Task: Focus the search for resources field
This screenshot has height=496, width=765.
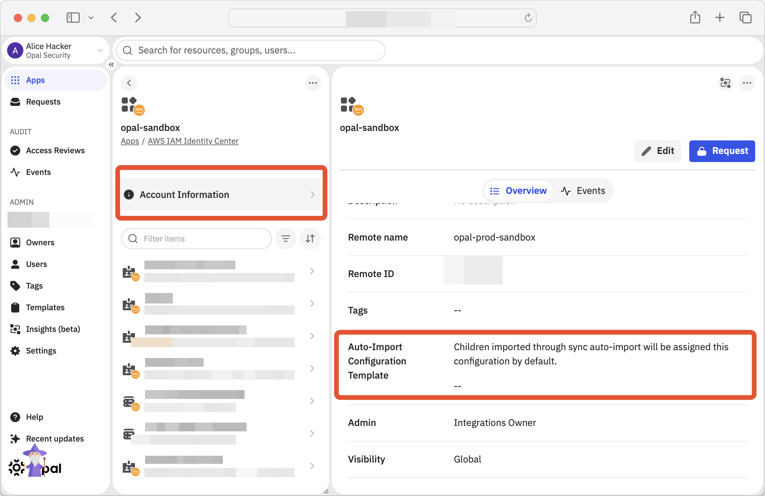Action: point(251,50)
